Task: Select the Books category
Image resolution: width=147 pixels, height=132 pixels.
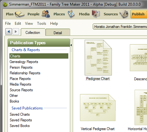Action: tap(14, 101)
